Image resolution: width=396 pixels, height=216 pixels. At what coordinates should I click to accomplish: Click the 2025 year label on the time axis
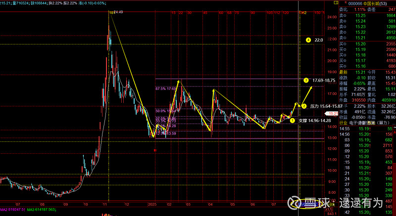tap(152, 205)
